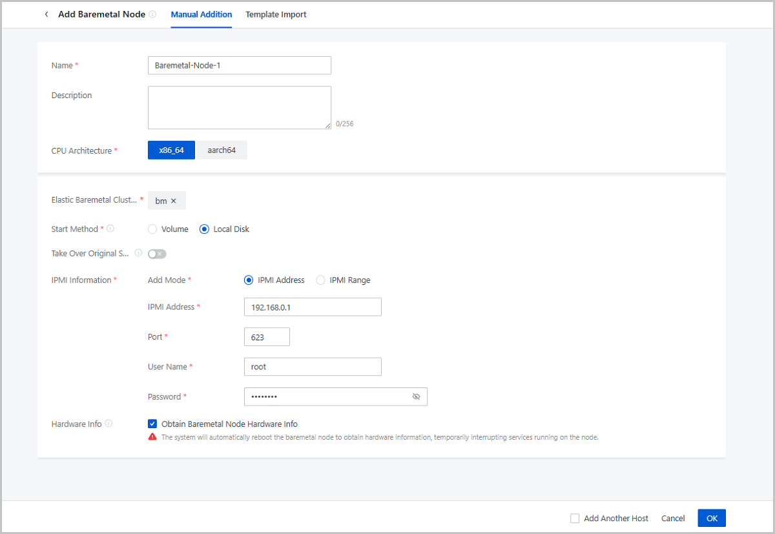Toggle Take Over Original System switch
This screenshot has width=775, height=534.
[157, 254]
